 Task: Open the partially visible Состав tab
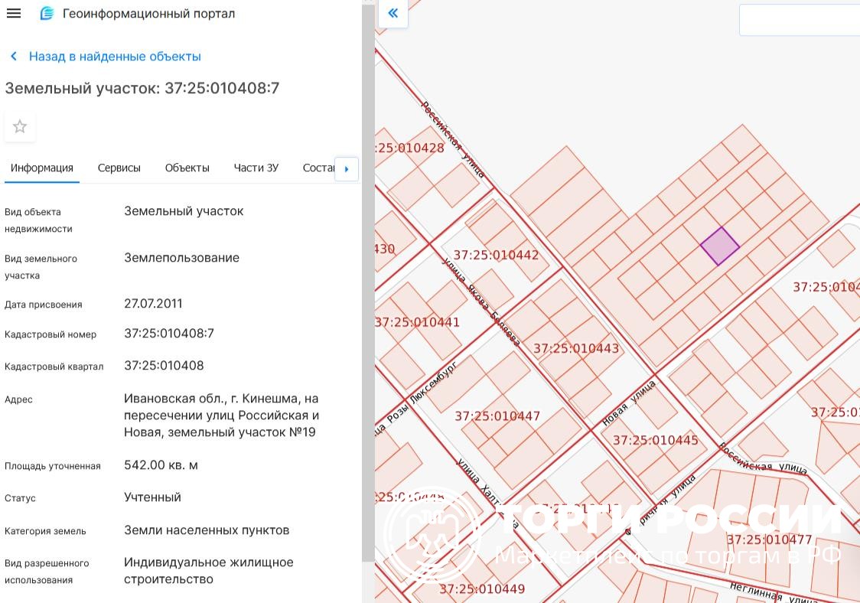(x=318, y=168)
